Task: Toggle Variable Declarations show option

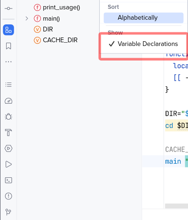Action: tap(143, 44)
